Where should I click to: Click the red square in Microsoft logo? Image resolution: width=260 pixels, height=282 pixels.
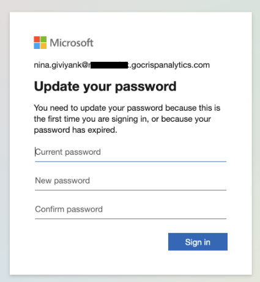pos(37,39)
